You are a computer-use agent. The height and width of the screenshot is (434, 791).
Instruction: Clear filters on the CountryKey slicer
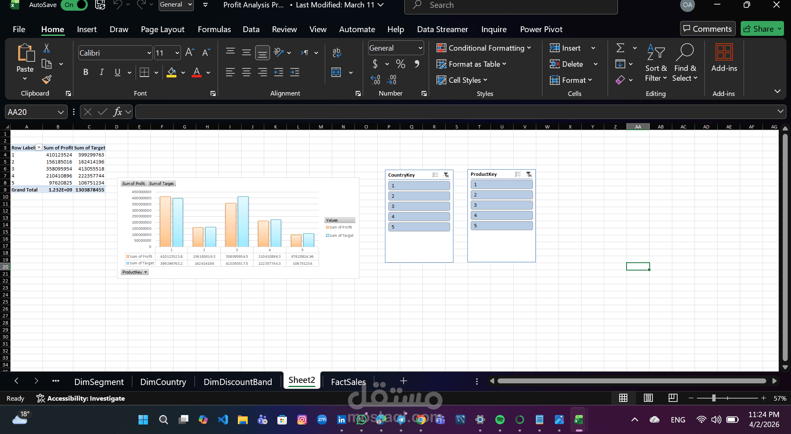coord(446,175)
